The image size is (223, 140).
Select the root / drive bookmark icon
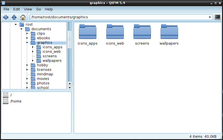(x=6, y=95)
